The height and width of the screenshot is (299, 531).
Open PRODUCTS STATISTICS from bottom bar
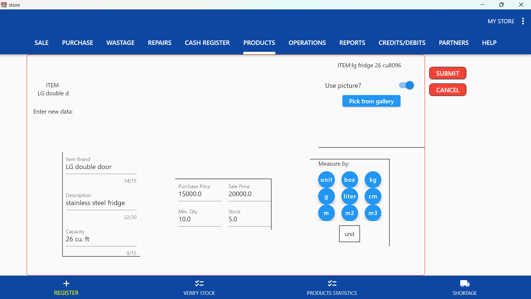point(331,287)
